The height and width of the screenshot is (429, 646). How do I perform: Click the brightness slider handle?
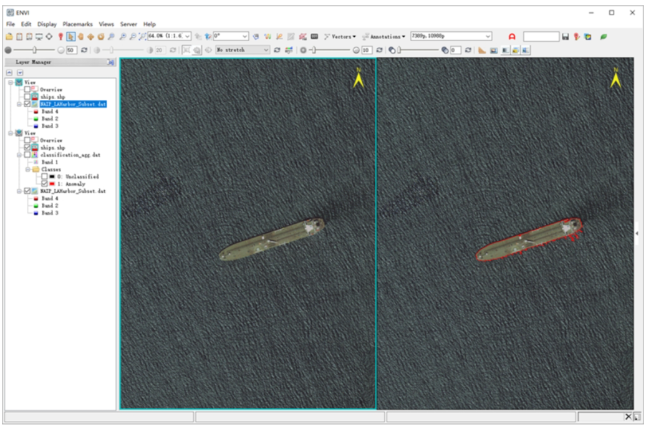coord(35,51)
